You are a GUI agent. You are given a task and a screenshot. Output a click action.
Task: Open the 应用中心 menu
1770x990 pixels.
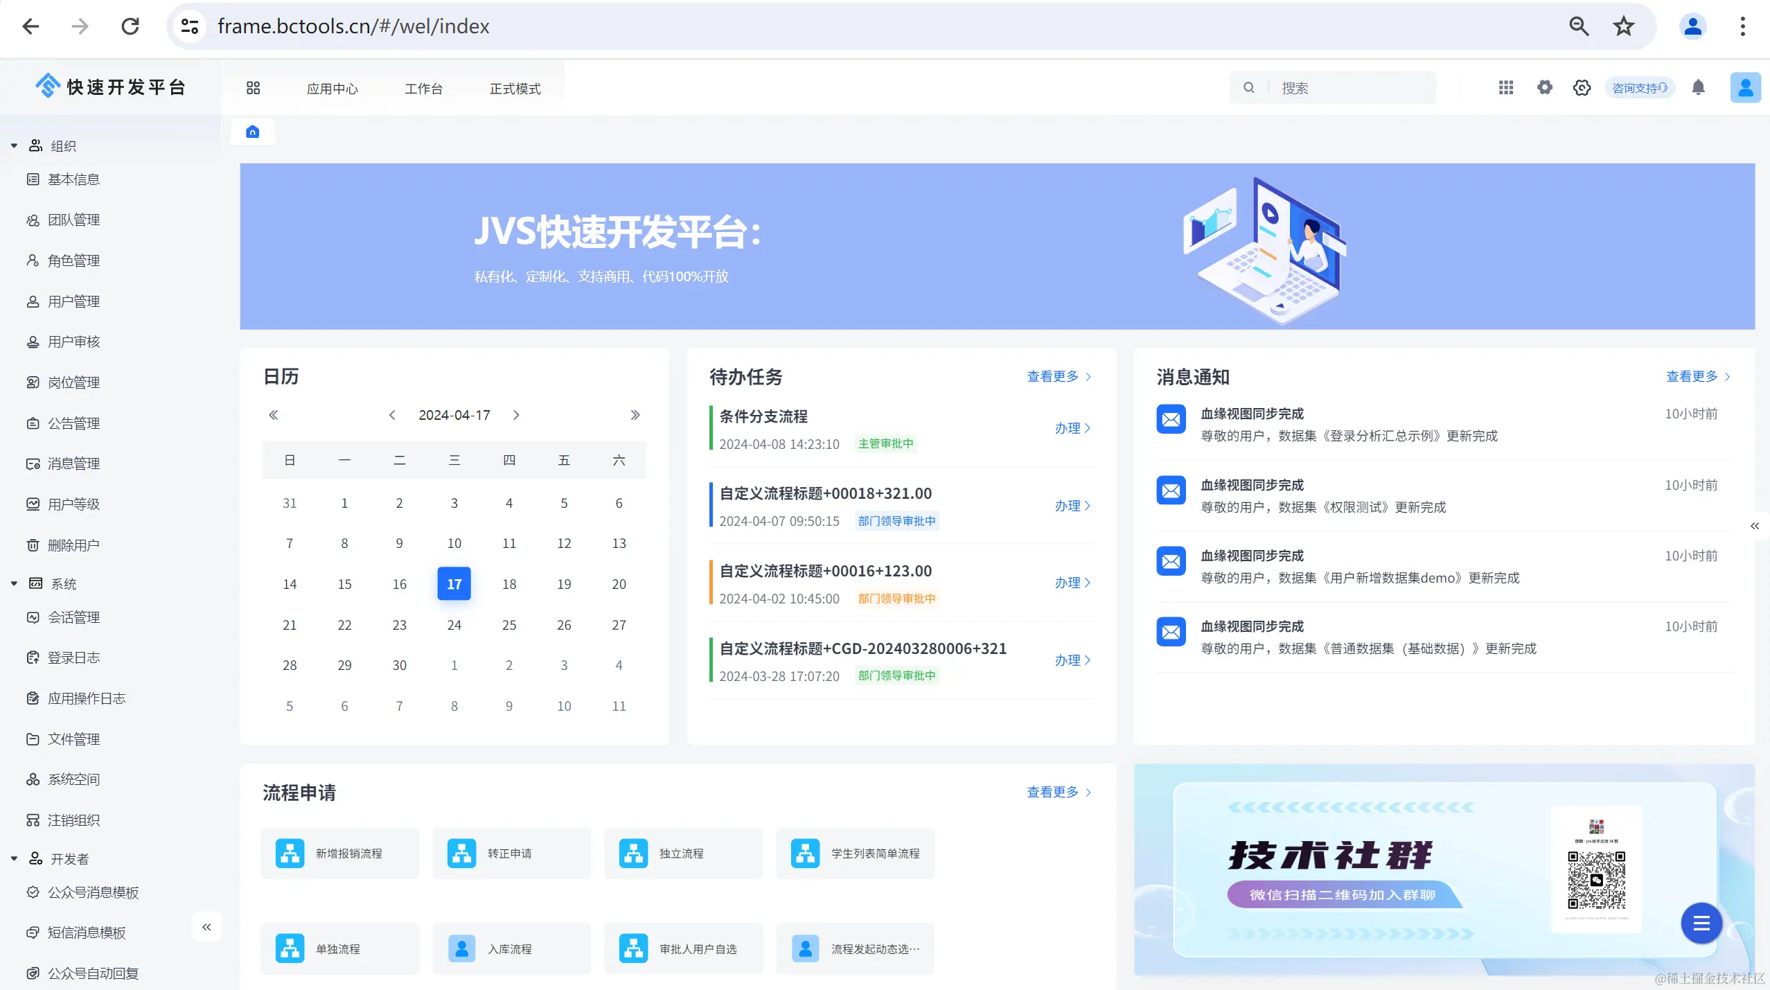(x=333, y=89)
